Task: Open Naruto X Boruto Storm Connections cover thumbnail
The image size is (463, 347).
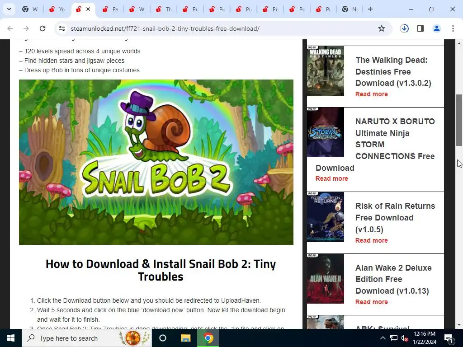Action: (x=326, y=132)
